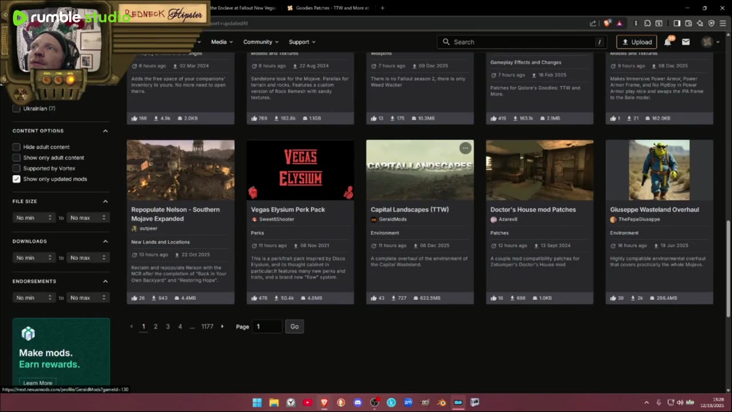
Task: Open the Nexus notifications bell
Action: coord(668,42)
